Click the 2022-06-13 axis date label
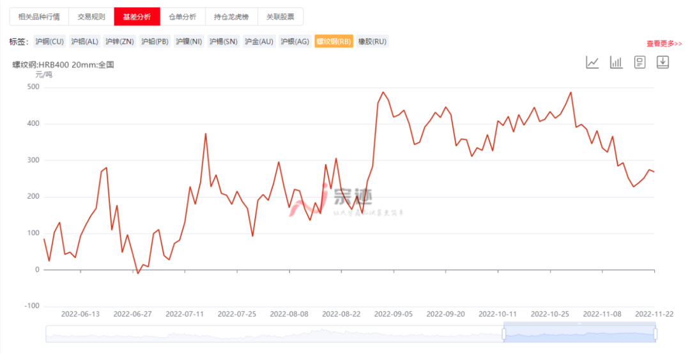The height and width of the screenshot is (354, 690). pyautogui.click(x=80, y=314)
